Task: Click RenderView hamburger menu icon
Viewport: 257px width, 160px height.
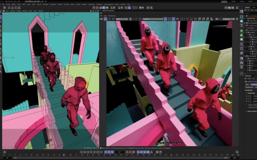Action: [x=101, y=13]
